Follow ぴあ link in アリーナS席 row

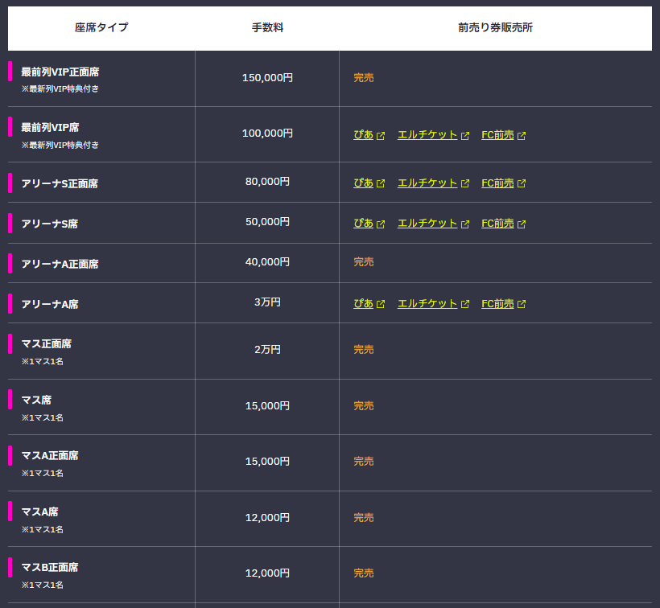point(363,224)
